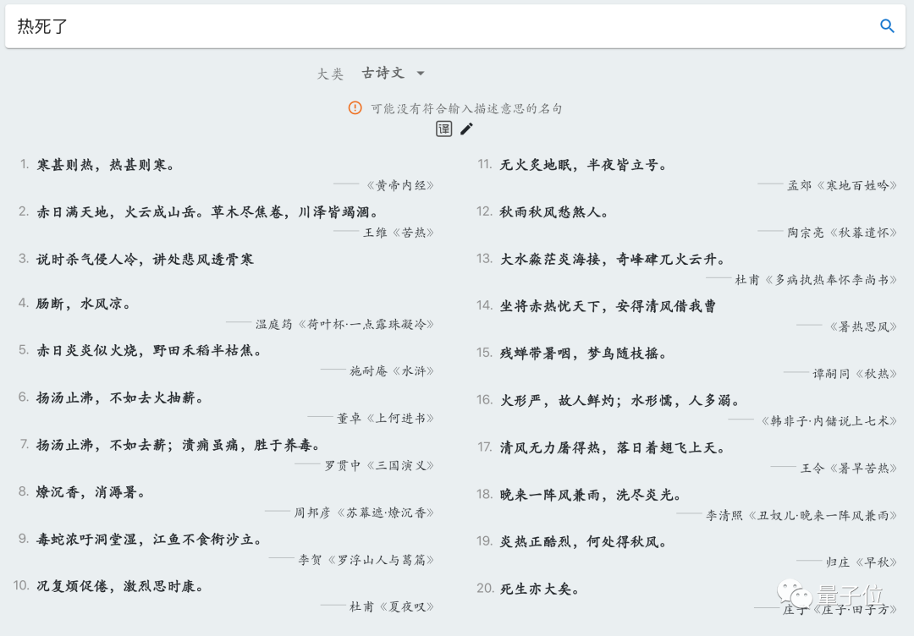Select quote 燎沉香，消溽暑。
914x636 pixels.
click(x=91, y=493)
